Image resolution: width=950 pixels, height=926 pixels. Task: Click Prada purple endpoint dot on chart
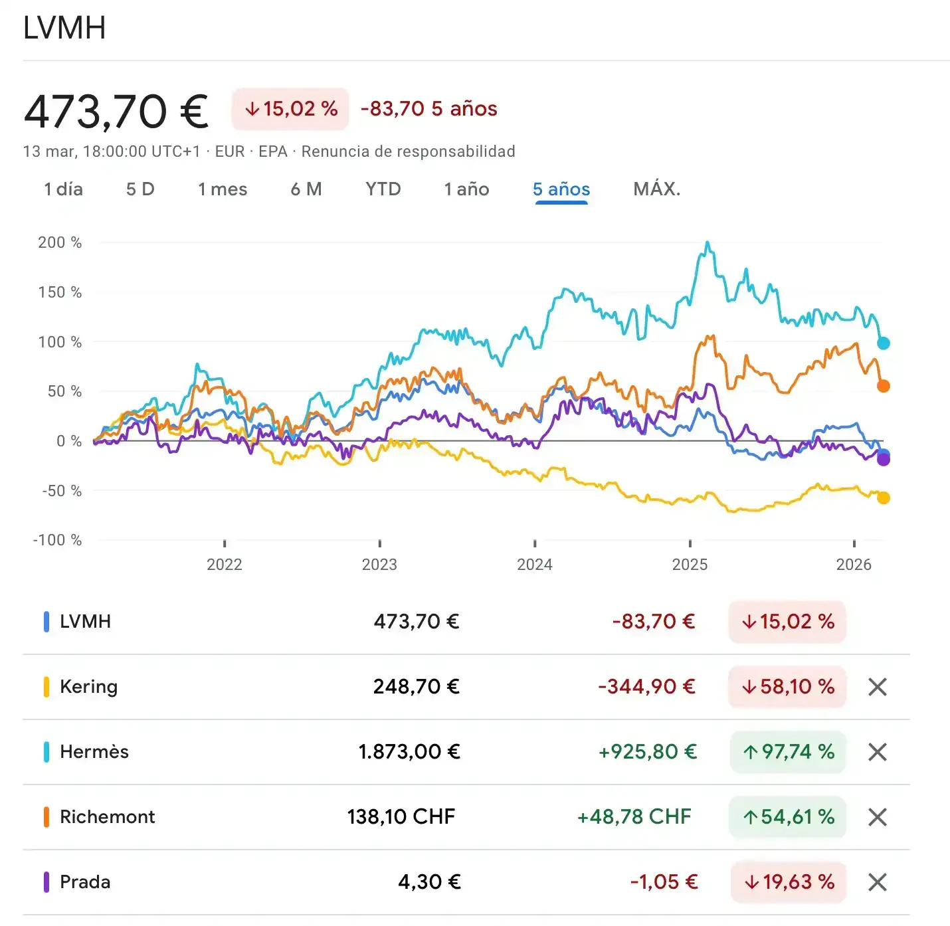[883, 459]
